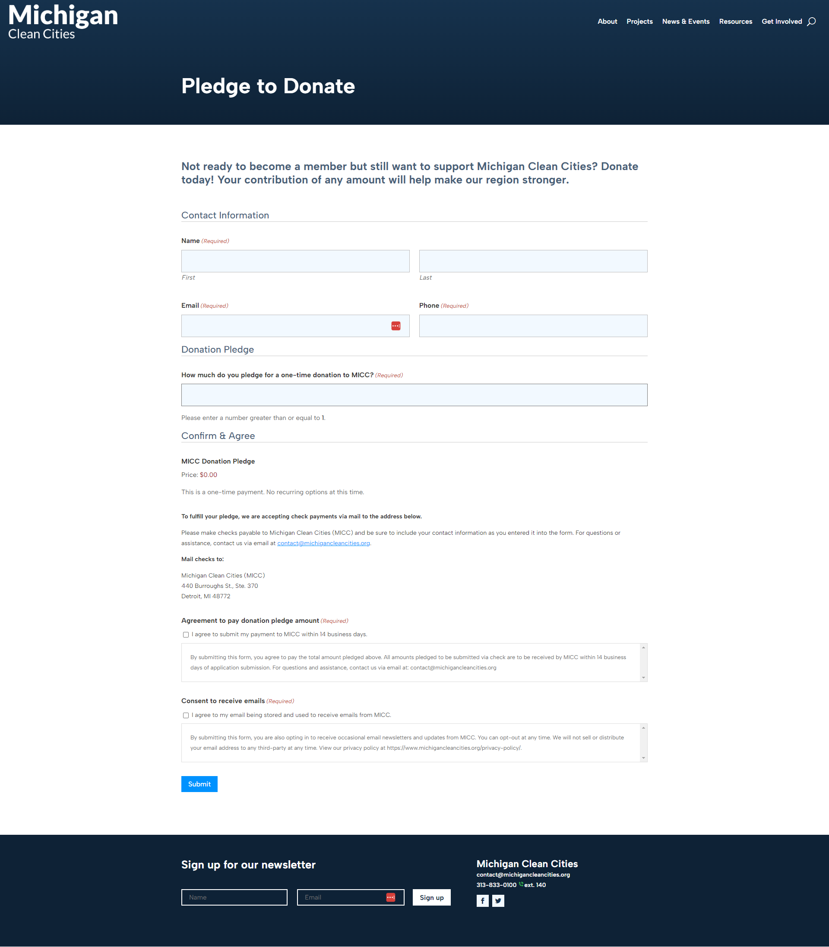Click password manager icon in Email field
This screenshot has width=829, height=947.
click(x=396, y=326)
